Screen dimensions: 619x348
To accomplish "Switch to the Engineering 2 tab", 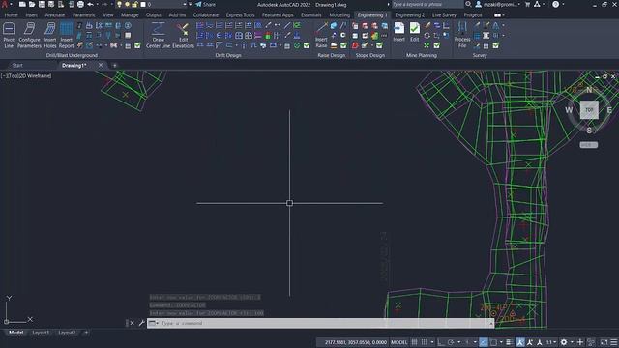I will (x=410, y=15).
